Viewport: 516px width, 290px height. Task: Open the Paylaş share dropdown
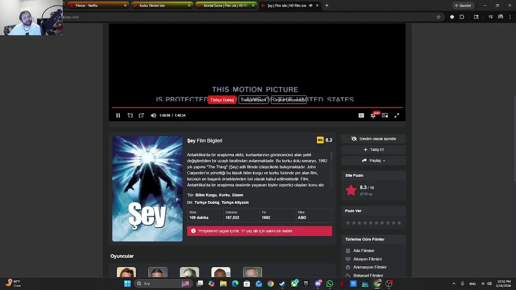(374, 160)
